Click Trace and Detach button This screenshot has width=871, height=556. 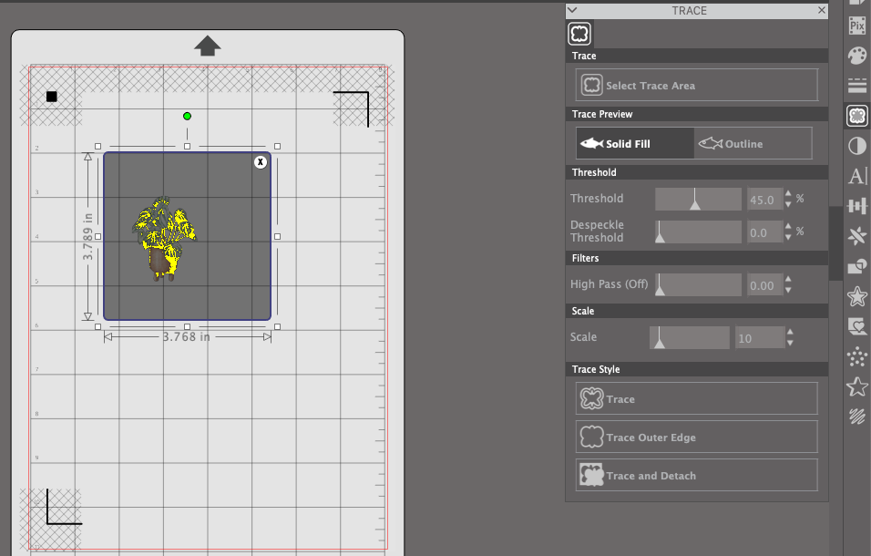pos(697,475)
